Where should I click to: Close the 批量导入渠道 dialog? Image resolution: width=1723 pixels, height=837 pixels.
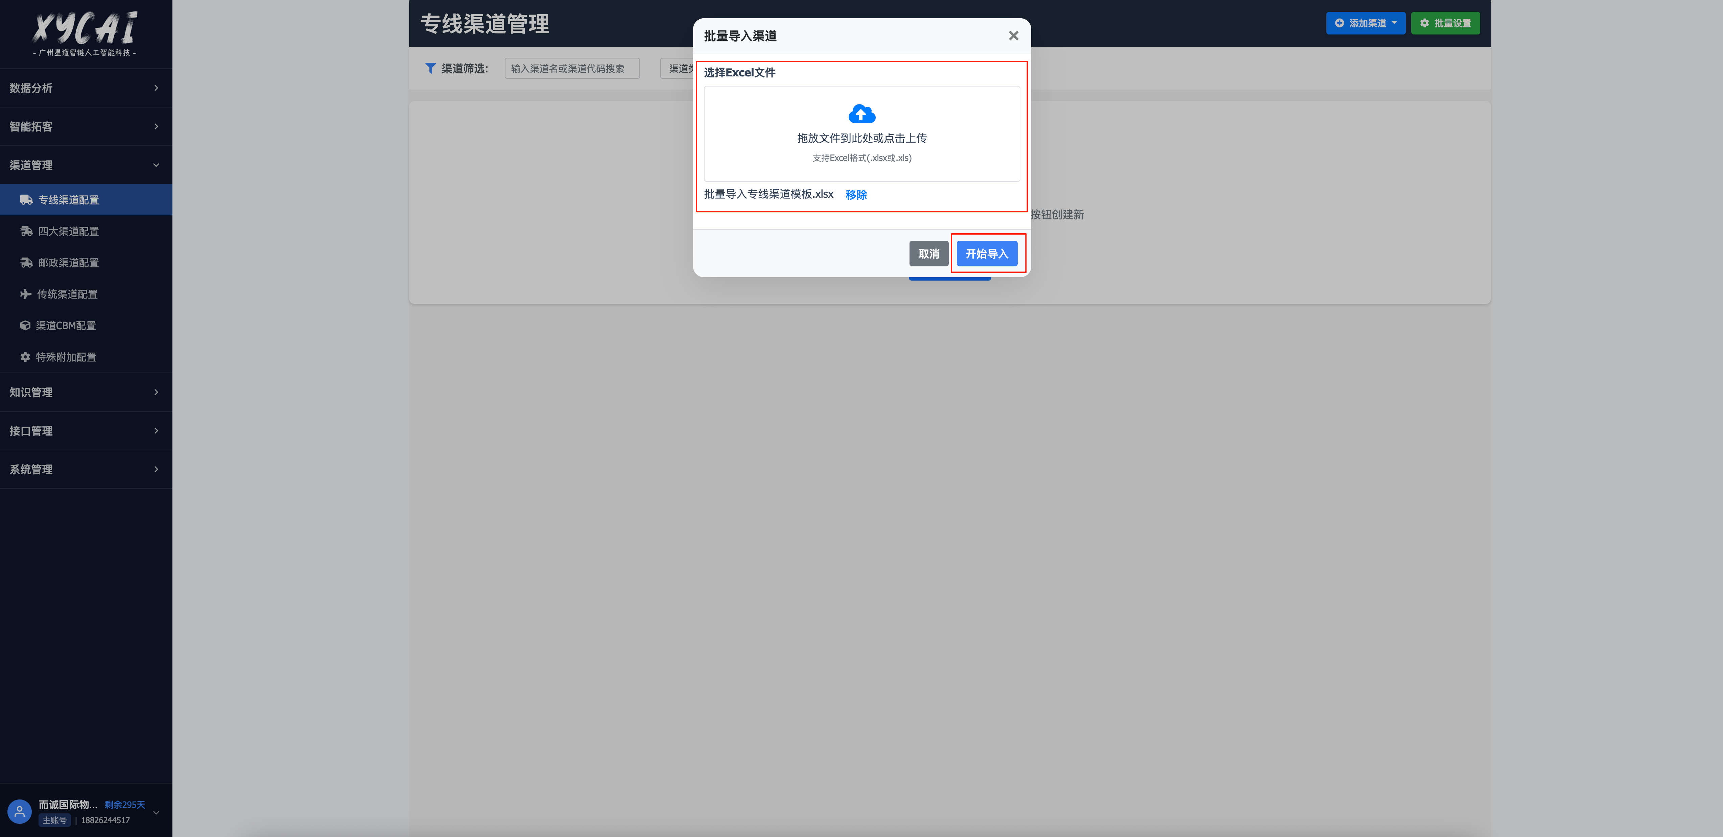(x=1013, y=35)
